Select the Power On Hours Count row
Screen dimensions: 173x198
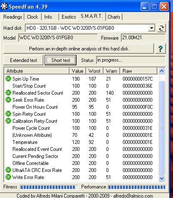pyautogui.click(x=81, y=107)
